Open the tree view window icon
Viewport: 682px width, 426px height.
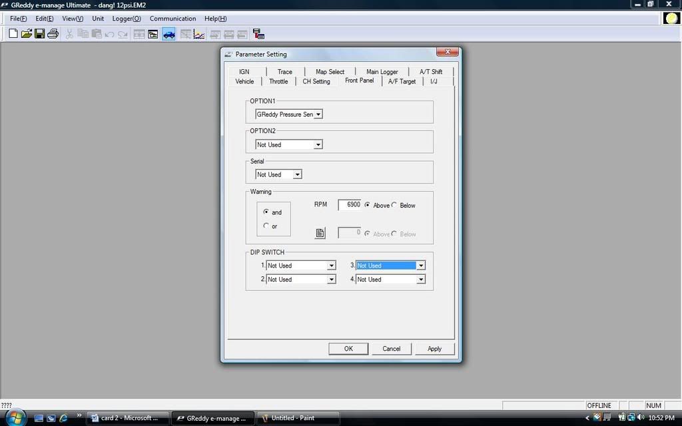[153, 35]
